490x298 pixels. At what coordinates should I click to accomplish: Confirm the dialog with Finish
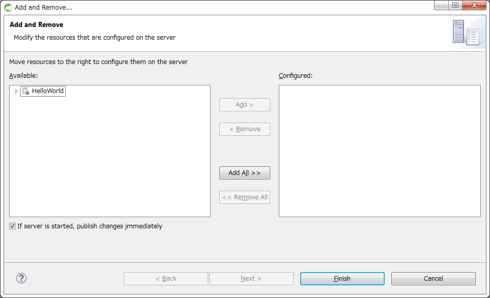pyautogui.click(x=342, y=279)
